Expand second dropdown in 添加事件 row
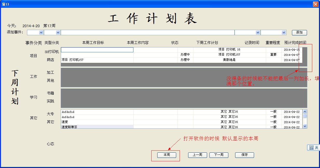Viewport: 320px width, 168px height. click(58, 33)
